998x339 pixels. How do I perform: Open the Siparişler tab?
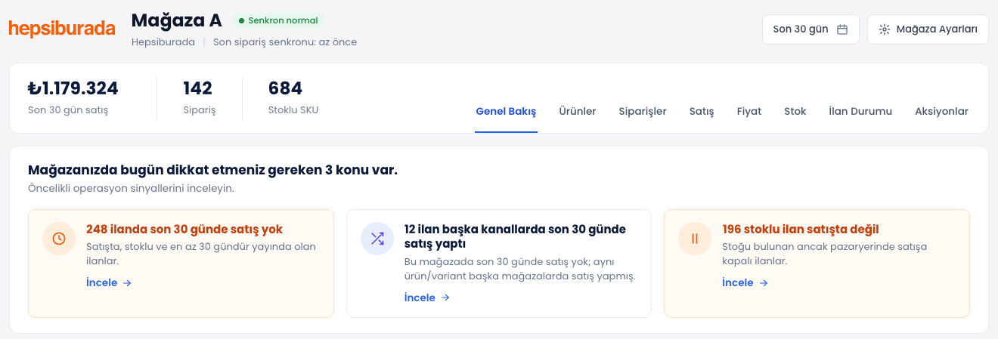(x=643, y=112)
